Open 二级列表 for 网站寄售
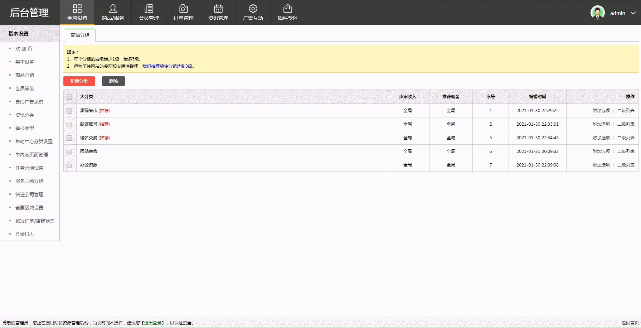 point(626,151)
